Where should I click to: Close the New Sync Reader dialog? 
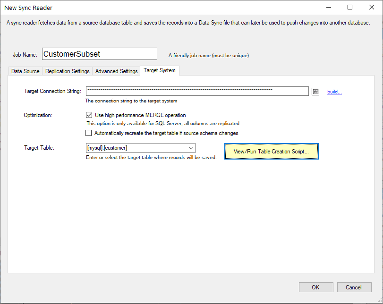[372, 8]
